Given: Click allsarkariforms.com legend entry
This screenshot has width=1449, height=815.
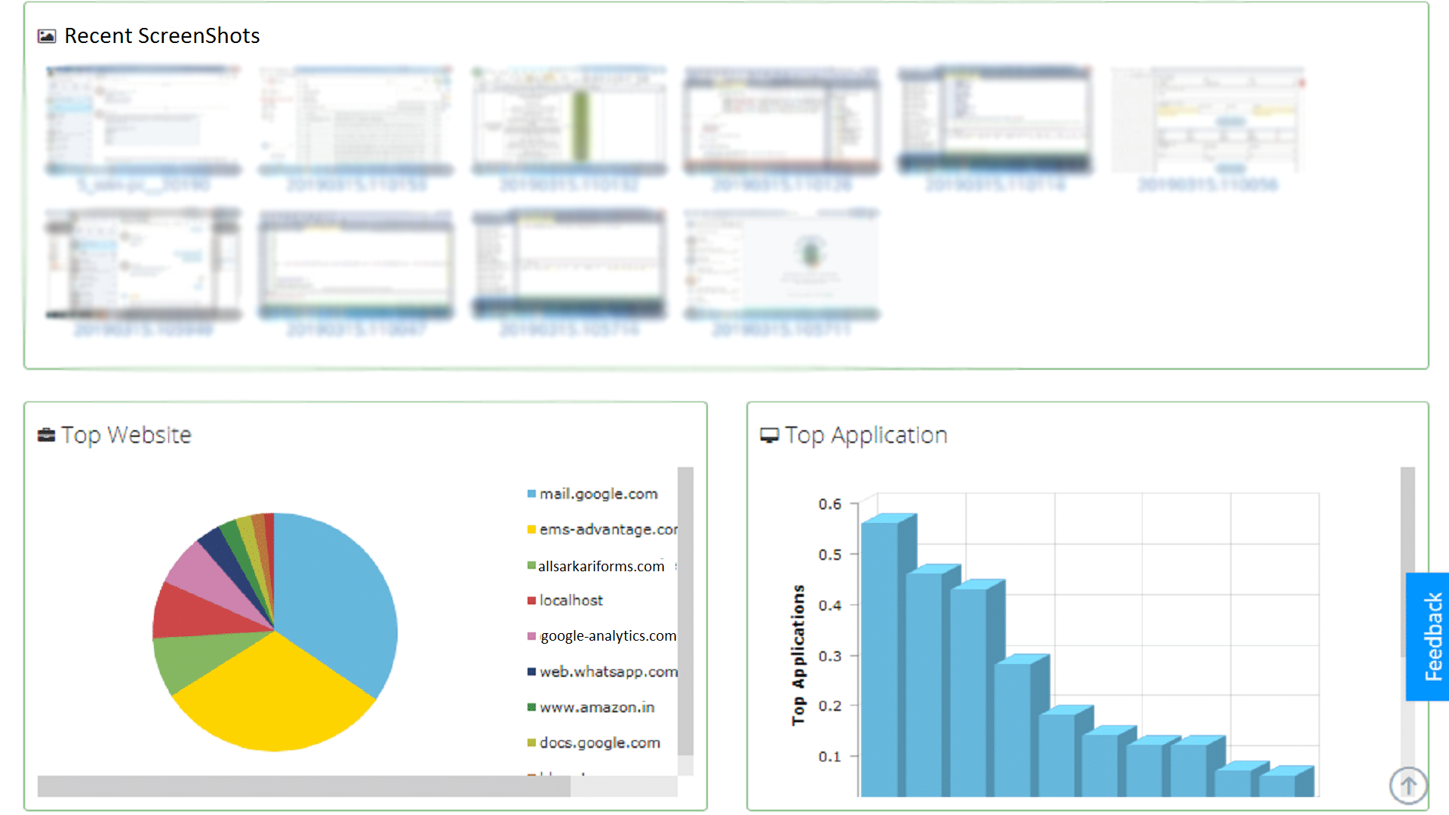Looking at the screenshot, I should point(601,566).
